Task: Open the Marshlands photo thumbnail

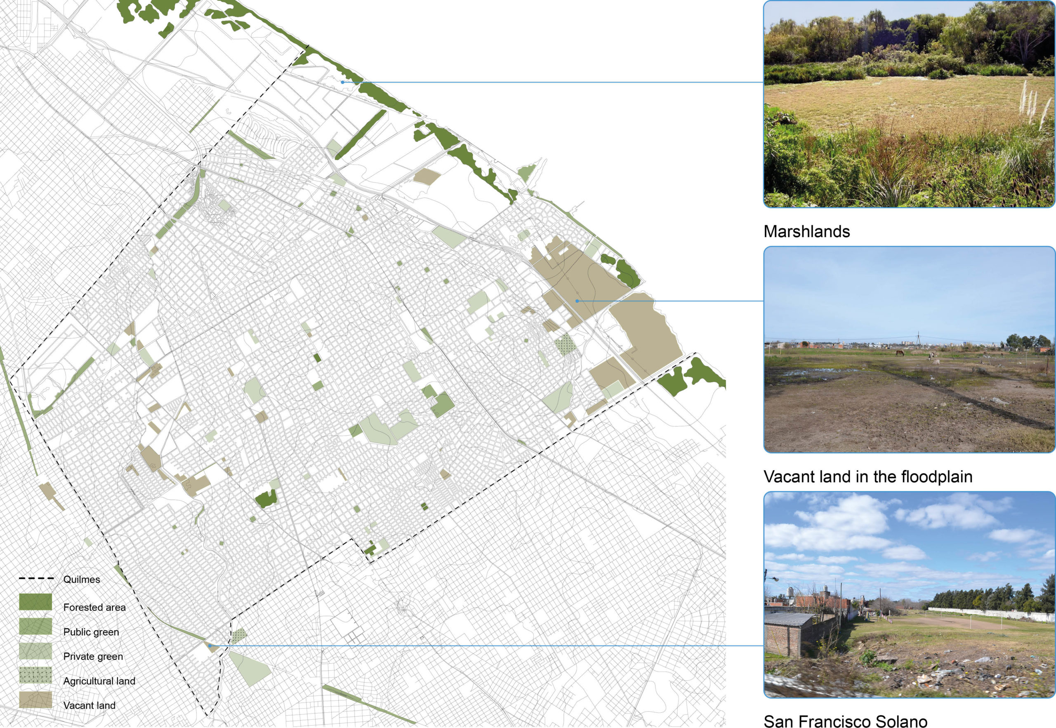Action: click(x=909, y=104)
